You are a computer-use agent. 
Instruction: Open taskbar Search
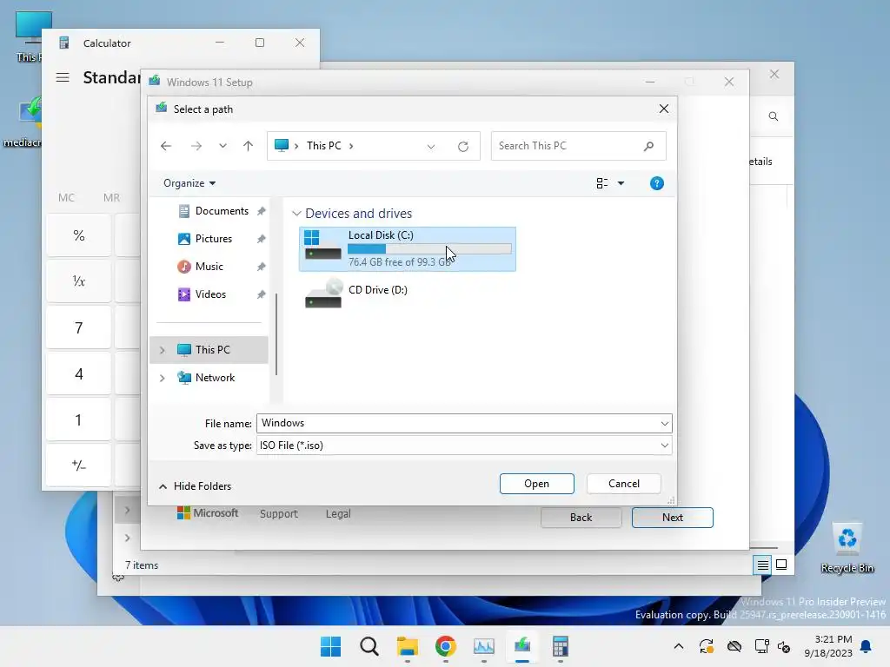pyautogui.click(x=369, y=646)
